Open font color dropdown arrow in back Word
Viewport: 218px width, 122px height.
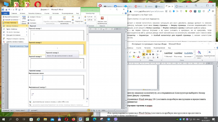[x=140, y=57]
